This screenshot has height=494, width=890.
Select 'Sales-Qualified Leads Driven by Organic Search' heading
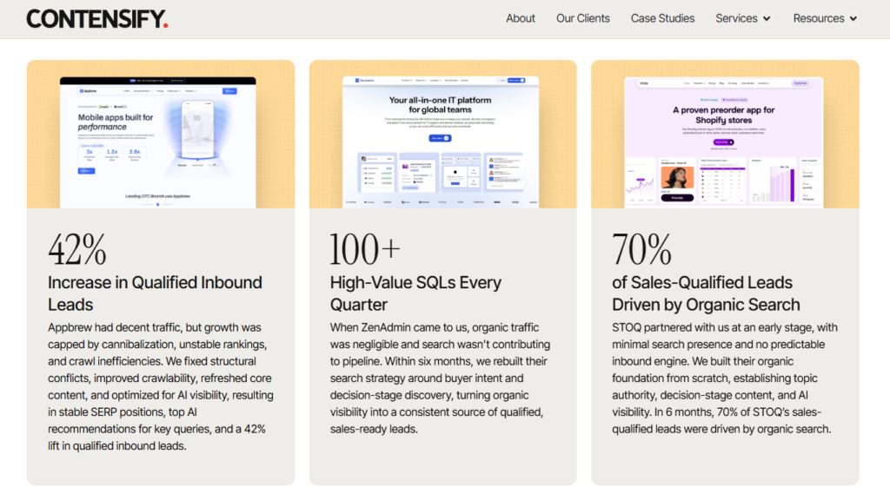pyautogui.click(x=706, y=293)
